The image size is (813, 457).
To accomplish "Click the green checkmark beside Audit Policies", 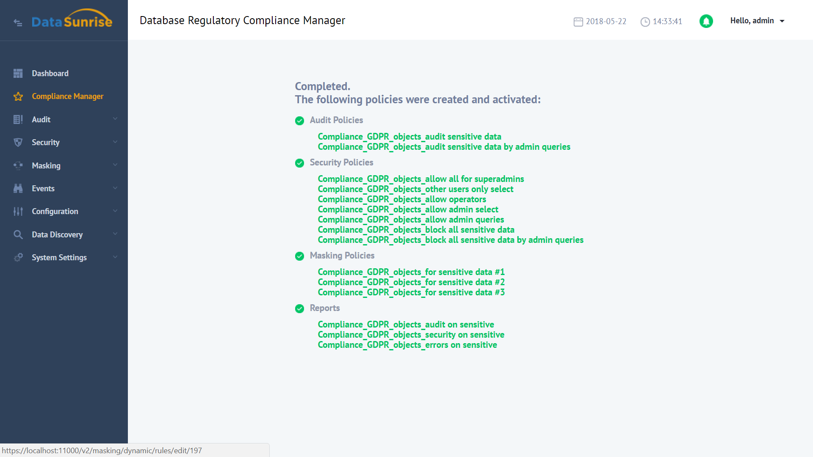I will 299,121.
